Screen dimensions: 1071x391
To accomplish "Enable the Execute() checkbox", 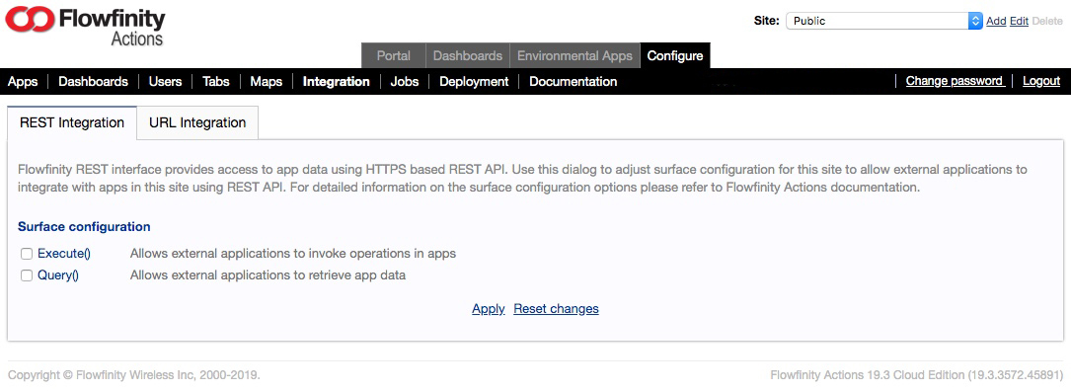I will point(27,255).
